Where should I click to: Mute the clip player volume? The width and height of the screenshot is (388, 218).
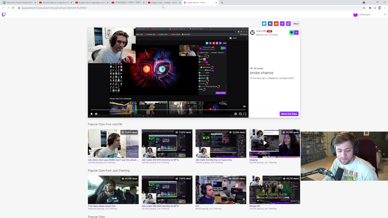pos(96,114)
